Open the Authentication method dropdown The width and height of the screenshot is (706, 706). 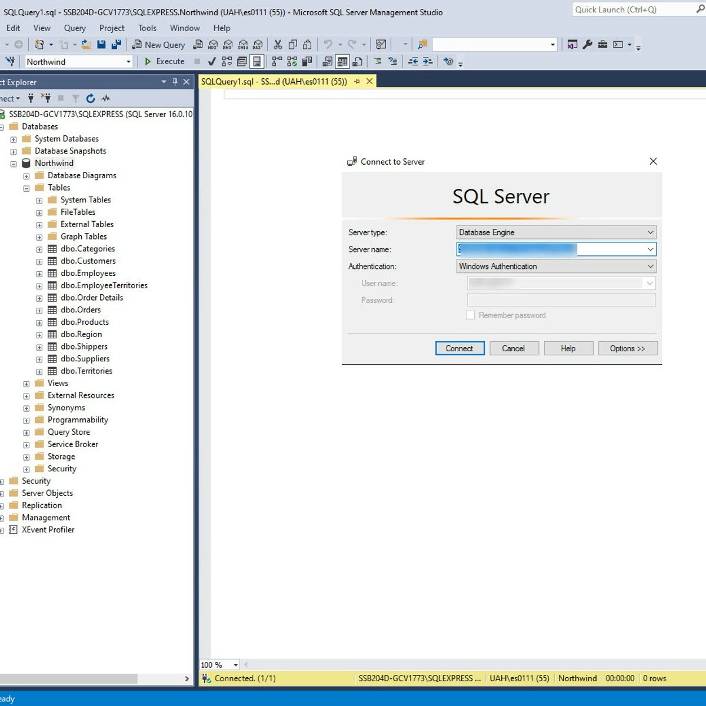[650, 266]
